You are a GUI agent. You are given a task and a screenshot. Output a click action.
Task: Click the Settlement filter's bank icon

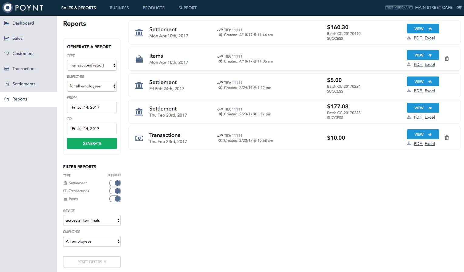point(65,183)
